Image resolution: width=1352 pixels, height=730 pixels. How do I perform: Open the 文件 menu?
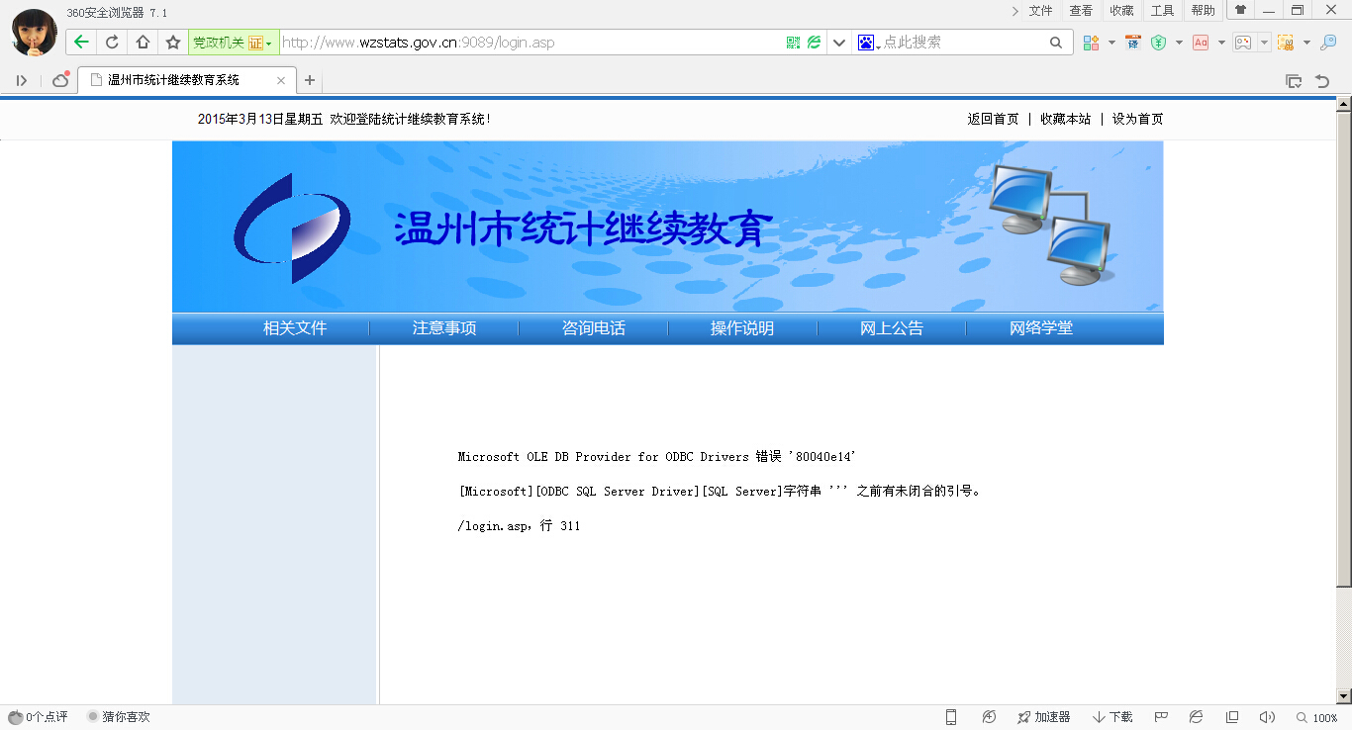pos(1040,11)
